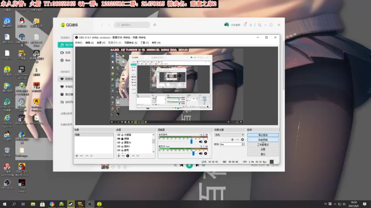The width and height of the screenshot is (371, 208).
Task: Like the current song heart icon in QQ音乐 player
Action: pyautogui.click(x=113, y=167)
